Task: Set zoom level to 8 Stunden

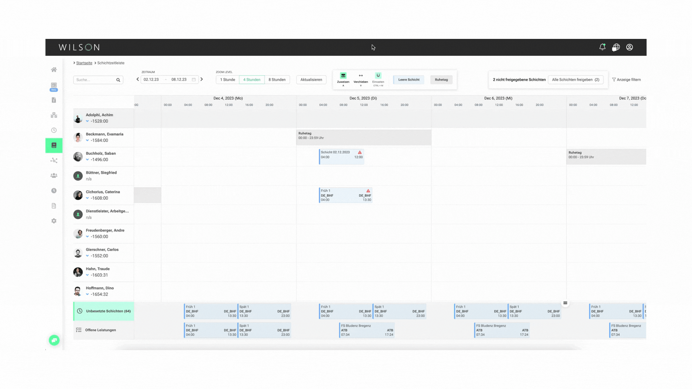Action: (x=277, y=80)
